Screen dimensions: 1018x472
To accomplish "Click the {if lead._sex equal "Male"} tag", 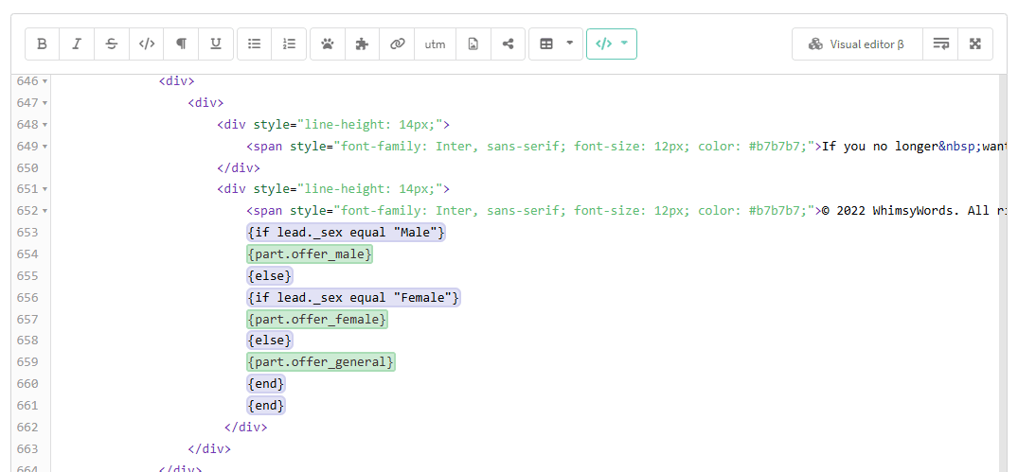I will (x=346, y=232).
